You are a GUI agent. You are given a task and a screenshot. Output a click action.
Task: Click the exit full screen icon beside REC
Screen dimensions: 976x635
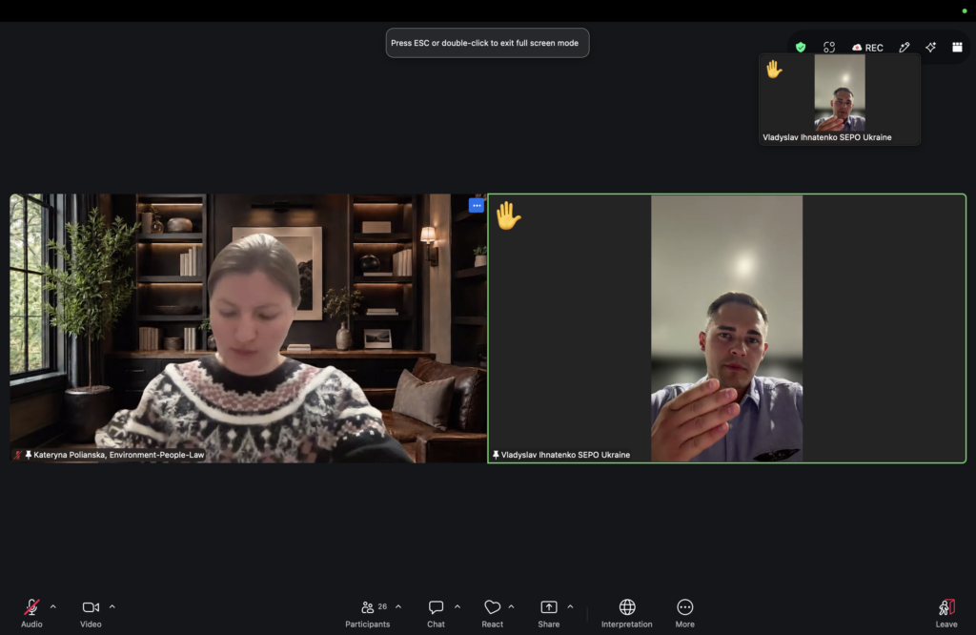pyautogui.click(x=829, y=48)
